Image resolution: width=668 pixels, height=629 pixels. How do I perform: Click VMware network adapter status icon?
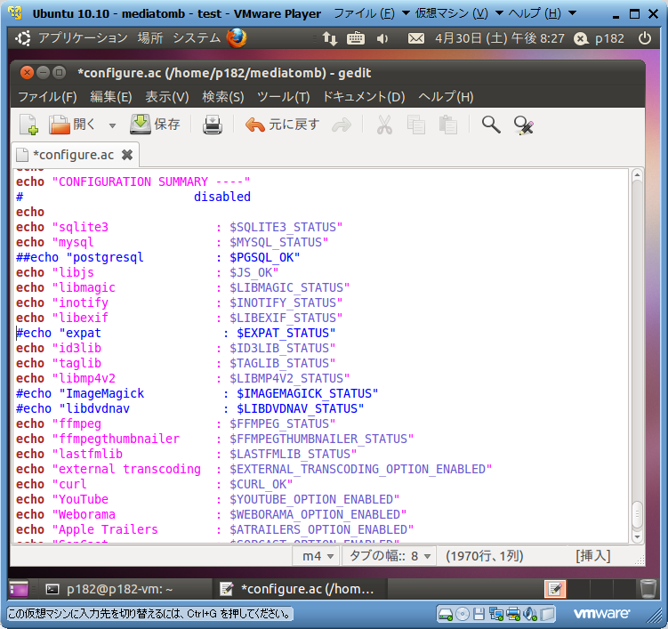click(x=496, y=614)
